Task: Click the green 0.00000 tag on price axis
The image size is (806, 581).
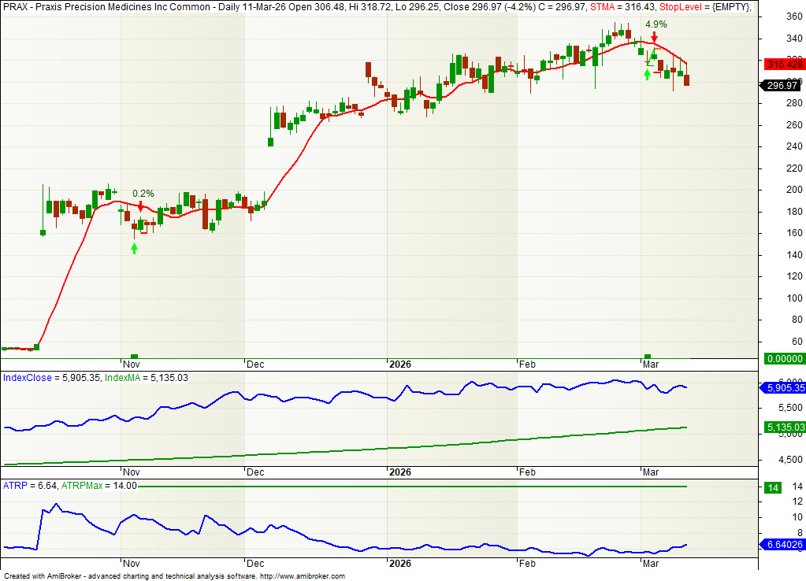Action: point(779,358)
